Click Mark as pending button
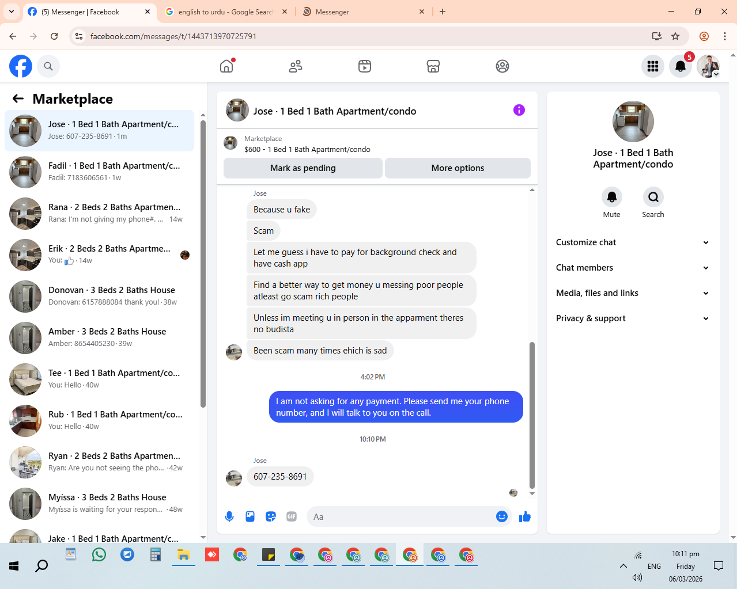Screen dimensions: 737x589 (x=303, y=168)
